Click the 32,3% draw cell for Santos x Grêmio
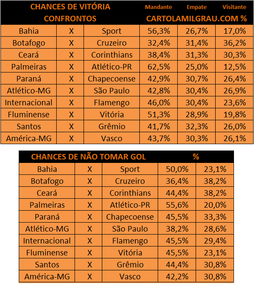This screenshot has height=284, width=254. (196, 126)
